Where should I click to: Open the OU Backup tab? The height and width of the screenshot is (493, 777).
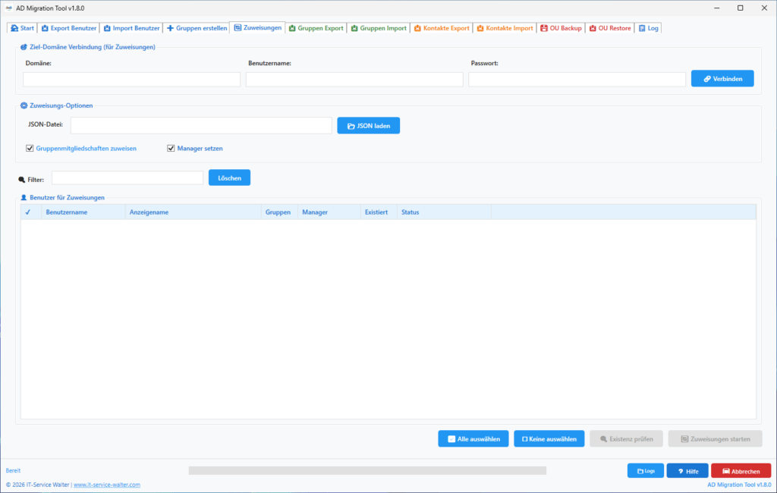point(561,28)
